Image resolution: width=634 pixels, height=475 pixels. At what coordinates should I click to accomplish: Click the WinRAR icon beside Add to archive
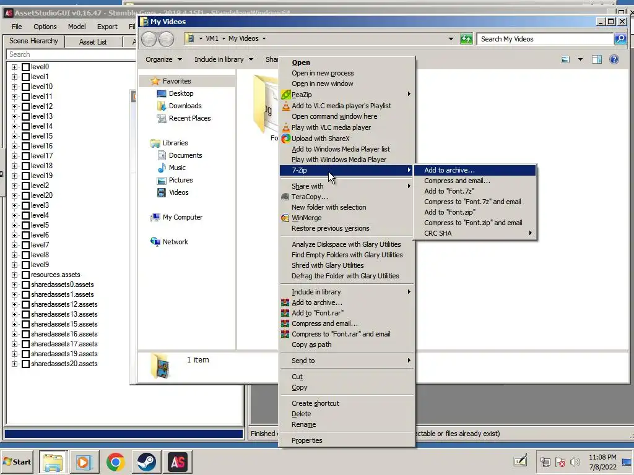285,302
